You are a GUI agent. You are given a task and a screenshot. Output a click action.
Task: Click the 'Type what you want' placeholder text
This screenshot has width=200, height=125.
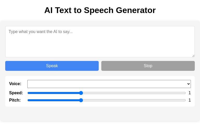41,32
